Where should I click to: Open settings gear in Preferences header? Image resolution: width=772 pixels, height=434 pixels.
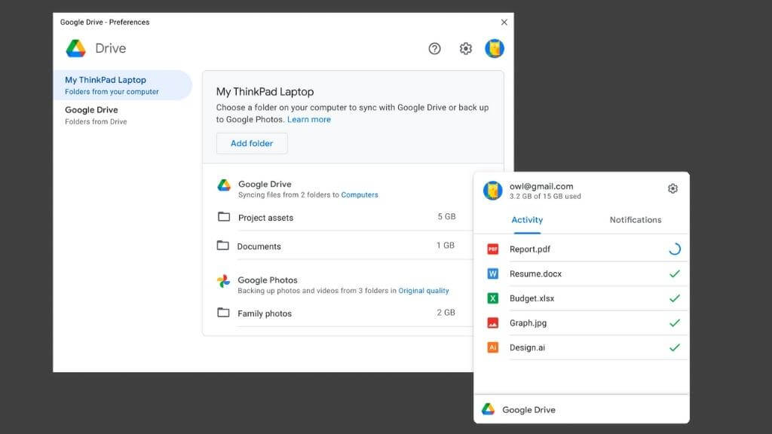pyautogui.click(x=466, y=49)
